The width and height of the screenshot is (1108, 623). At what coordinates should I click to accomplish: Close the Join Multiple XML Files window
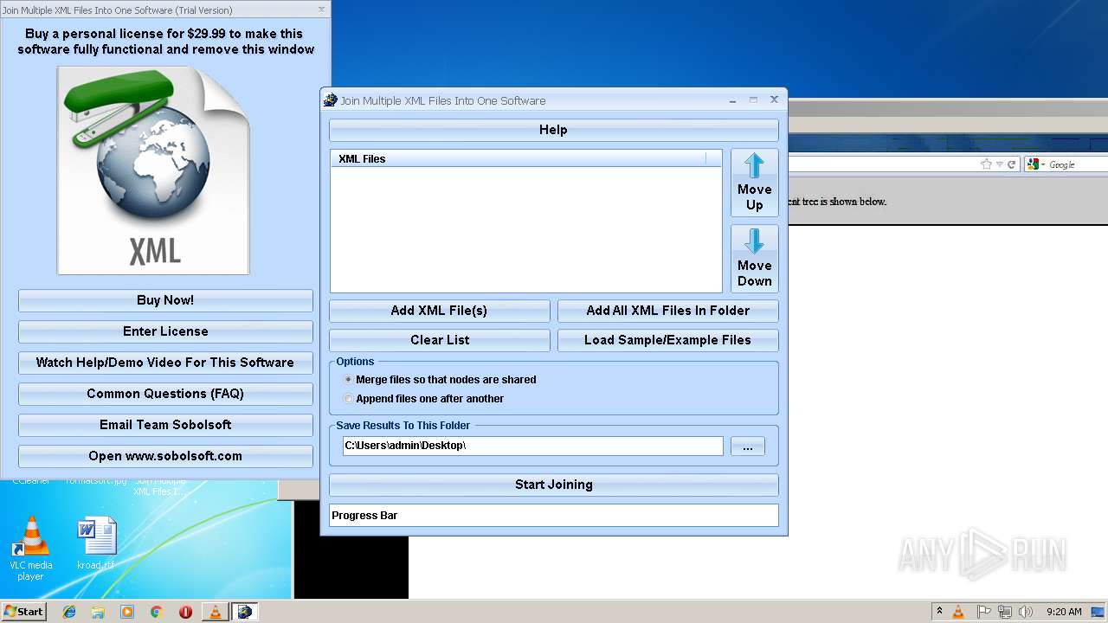pyautogui.click(x=774, y=100)
